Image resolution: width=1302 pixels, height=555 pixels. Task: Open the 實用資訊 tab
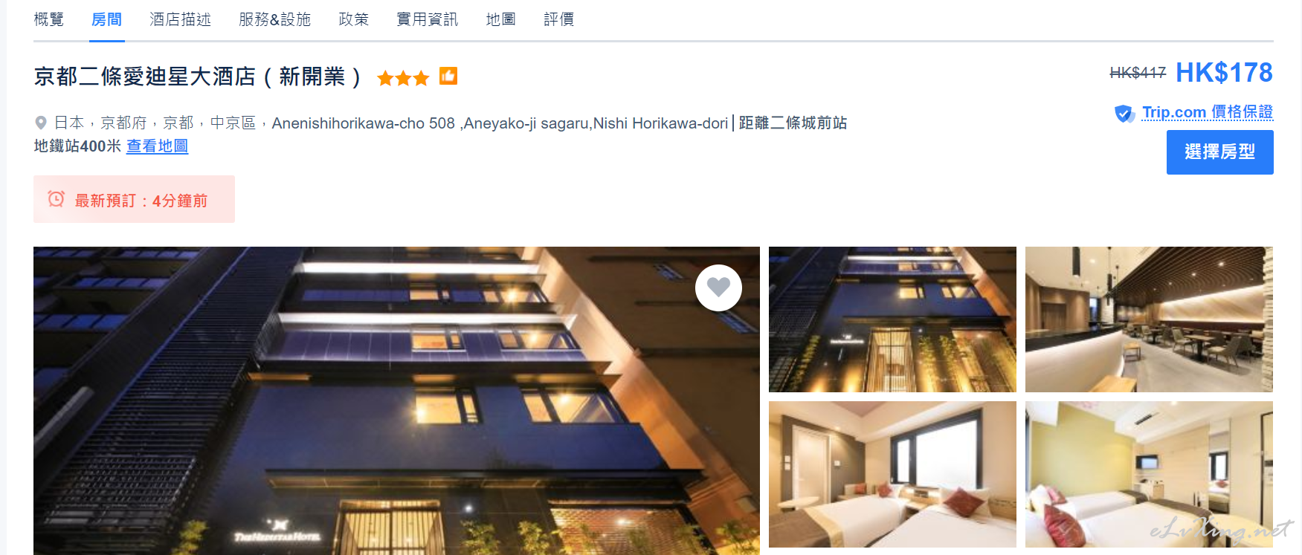(x=428, y=19)
